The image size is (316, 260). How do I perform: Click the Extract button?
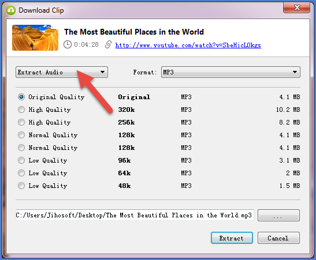click(x=232, y=238)
